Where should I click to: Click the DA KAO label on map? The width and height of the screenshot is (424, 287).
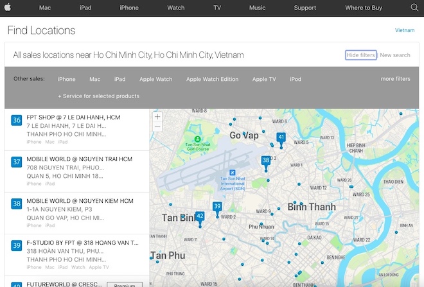[x=314, y=238]
